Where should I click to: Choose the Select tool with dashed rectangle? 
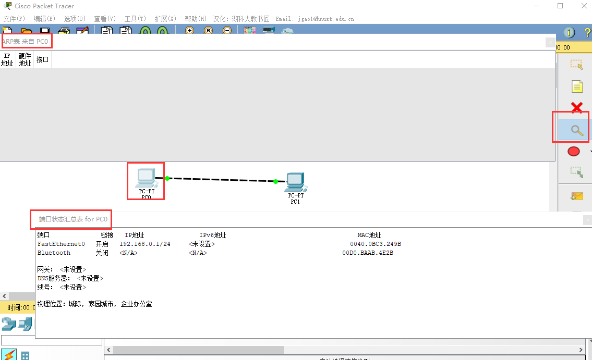576,65
